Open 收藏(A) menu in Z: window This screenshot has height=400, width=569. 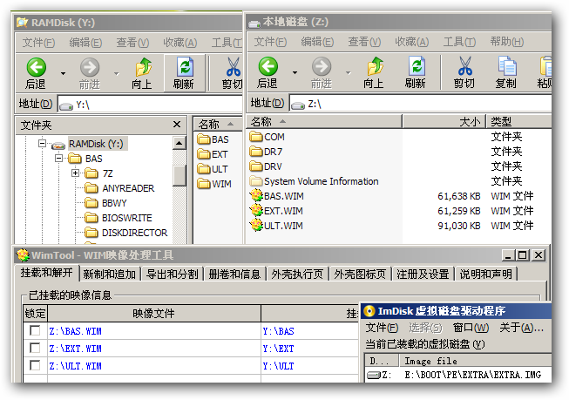click(412, 42)
